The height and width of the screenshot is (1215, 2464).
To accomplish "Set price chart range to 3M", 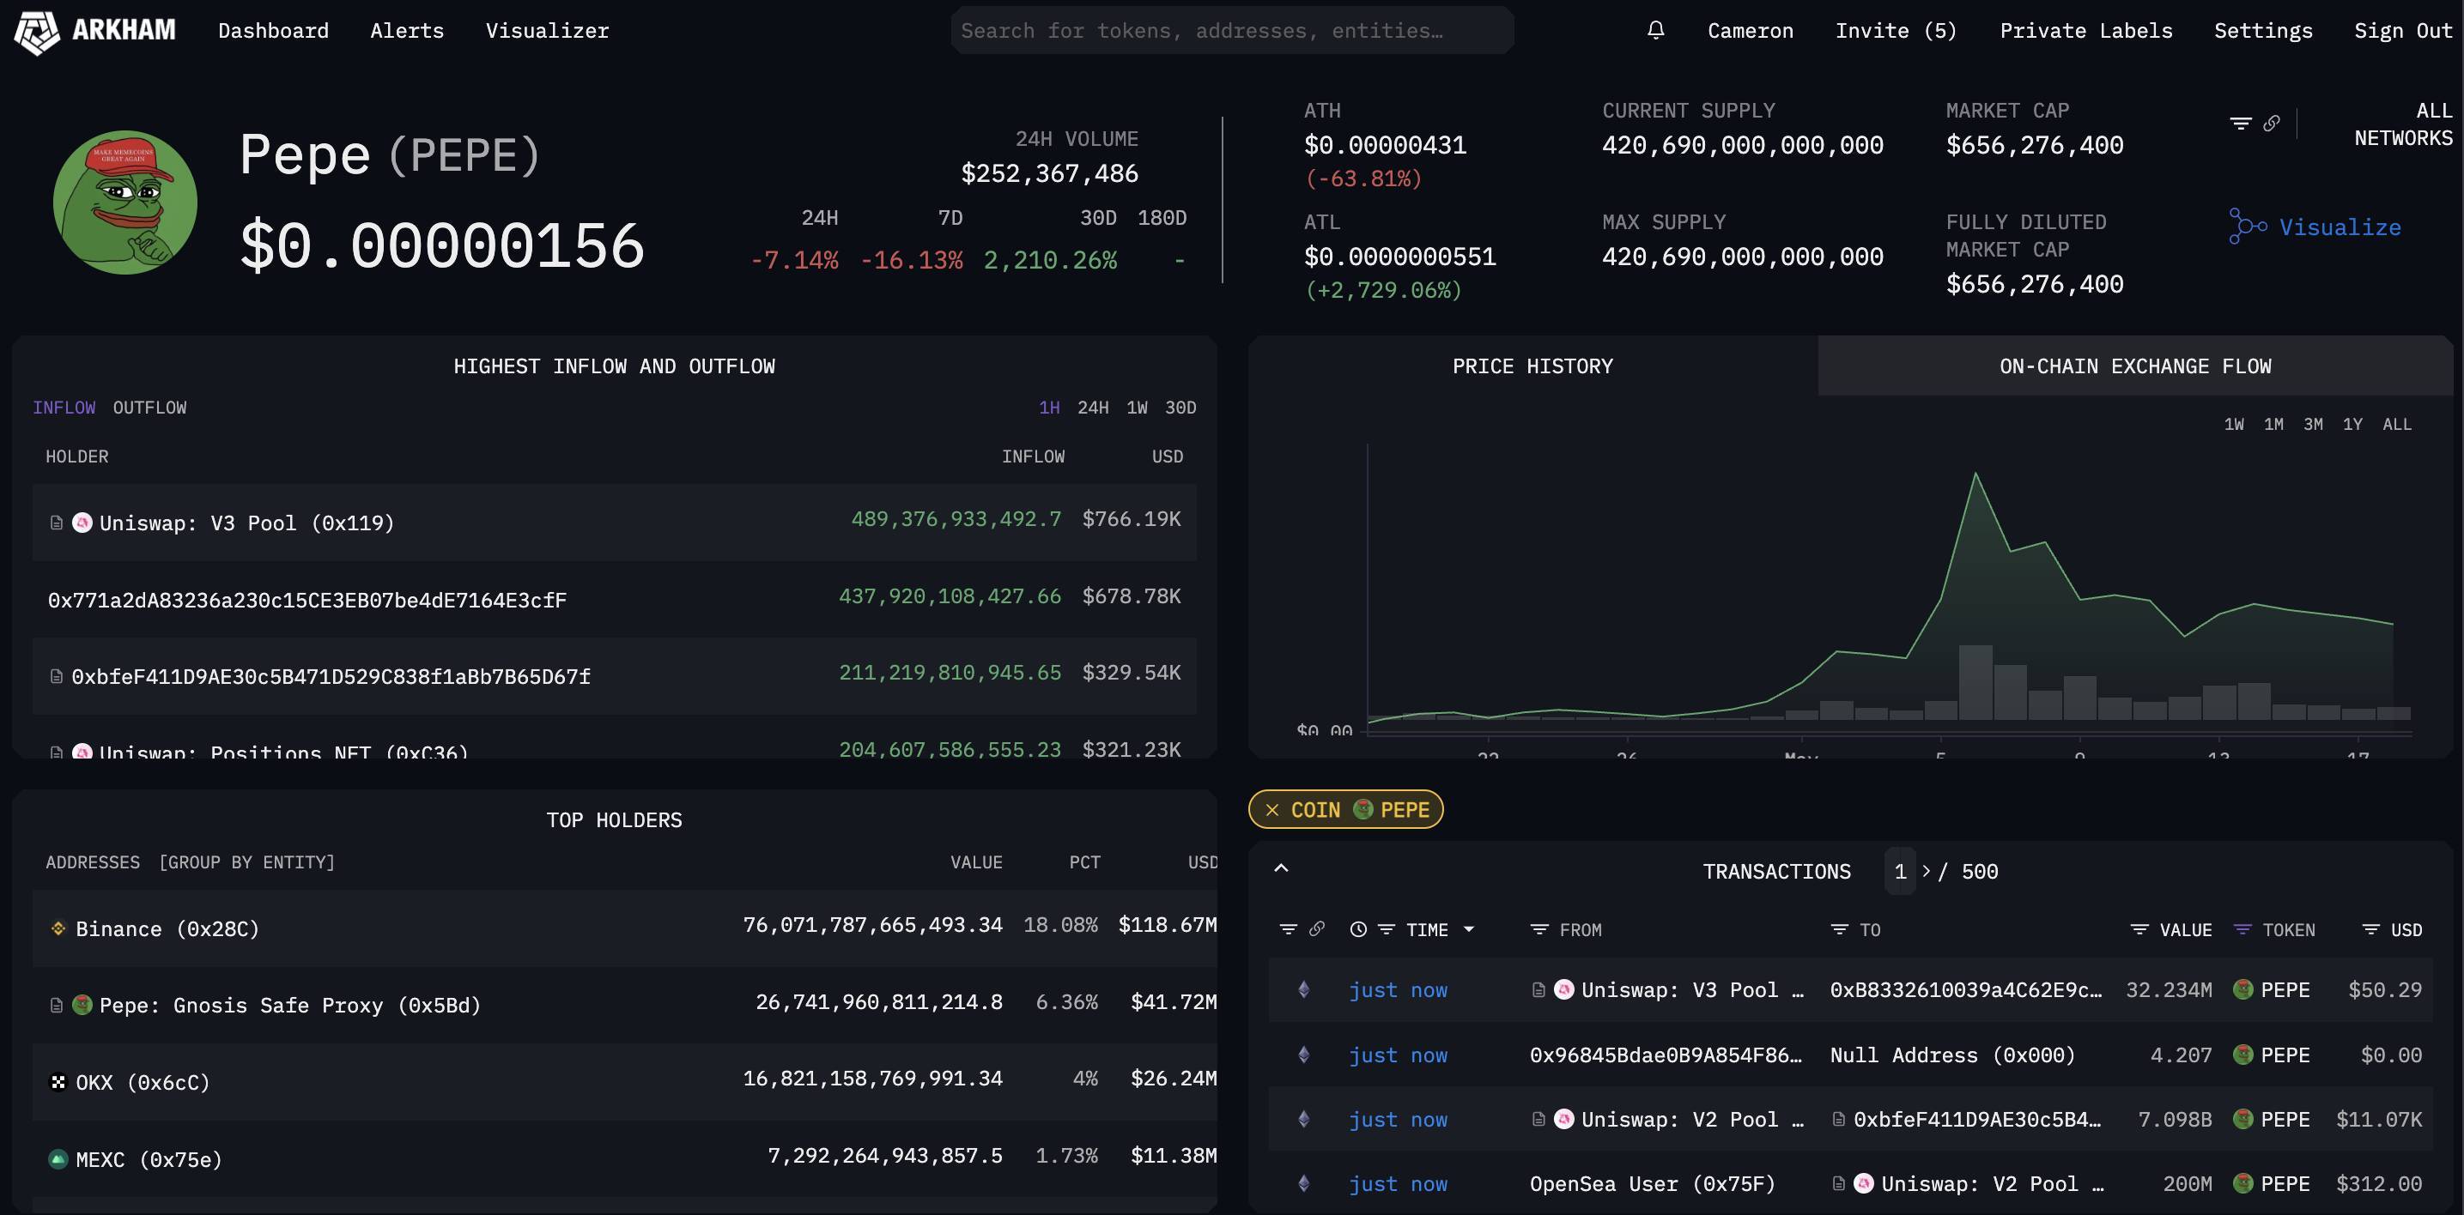I will [2313, 424].
